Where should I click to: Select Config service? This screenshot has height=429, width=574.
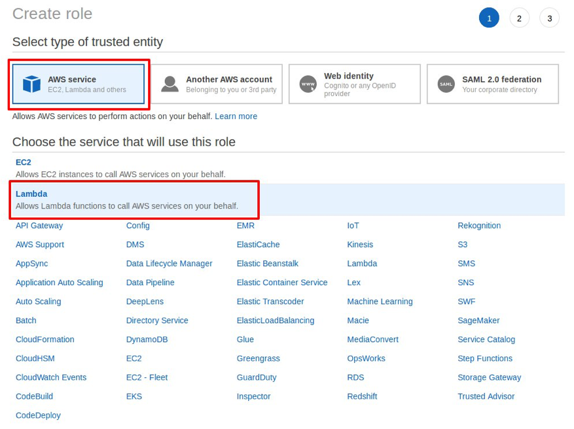(x=138, y=226)
